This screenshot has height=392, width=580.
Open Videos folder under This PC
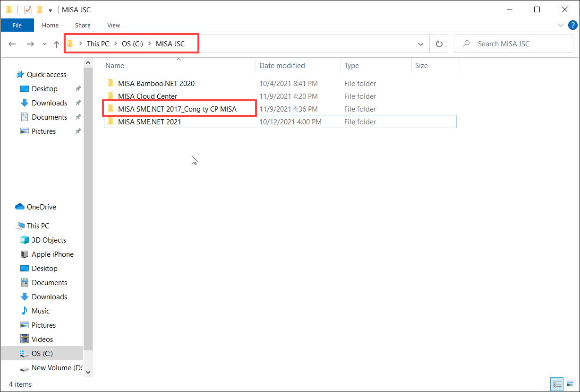tap(42, 339)
